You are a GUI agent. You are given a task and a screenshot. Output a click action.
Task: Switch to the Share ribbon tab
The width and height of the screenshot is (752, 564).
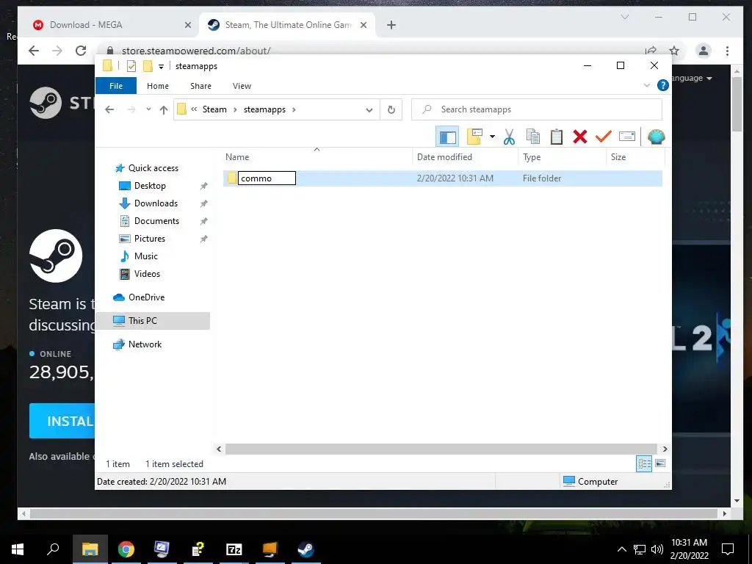coord(200,86)
